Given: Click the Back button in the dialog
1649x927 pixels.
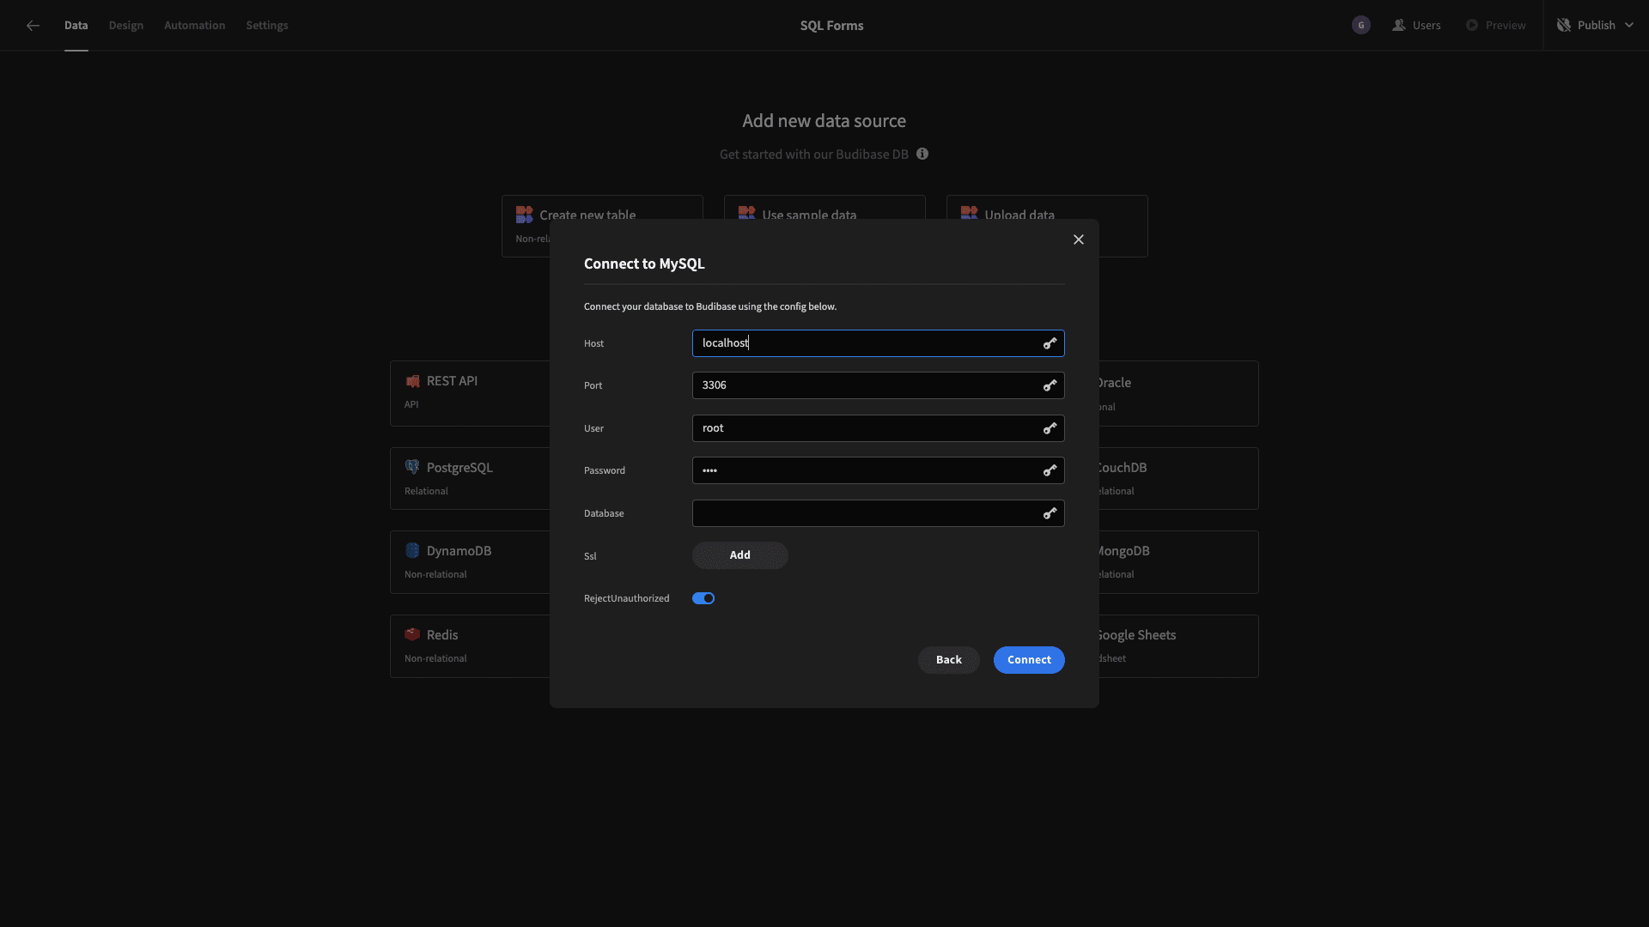Looking at the screenshot, I should [948, 659].
